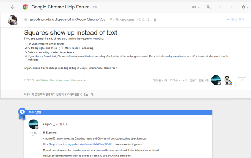251x158 pixels.
Task: Click the author name Kathy Chen
Action: click(127, 20)
